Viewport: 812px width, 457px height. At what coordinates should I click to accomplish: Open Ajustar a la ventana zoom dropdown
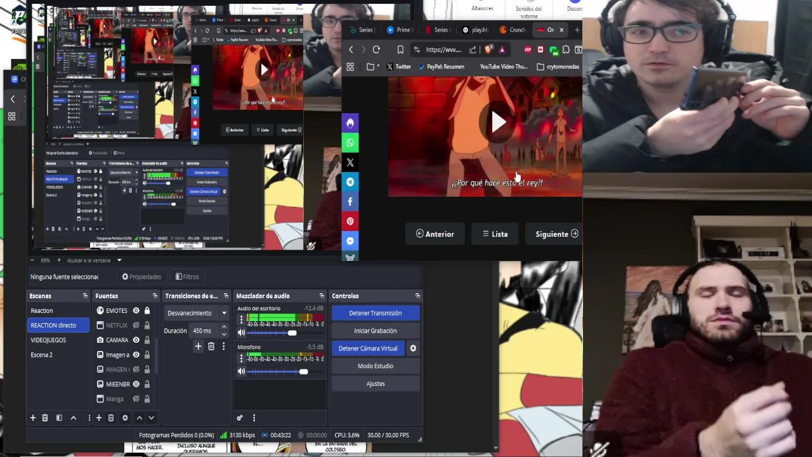94,260
